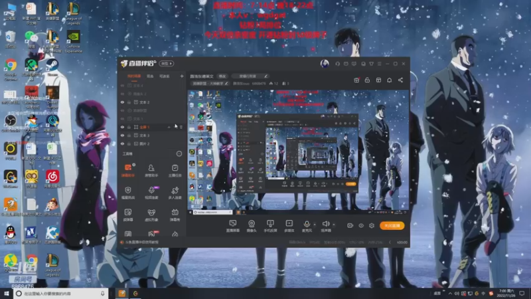531x299 pixels.
Task: Select the 图片 2 source row
Action: [151, 144]
